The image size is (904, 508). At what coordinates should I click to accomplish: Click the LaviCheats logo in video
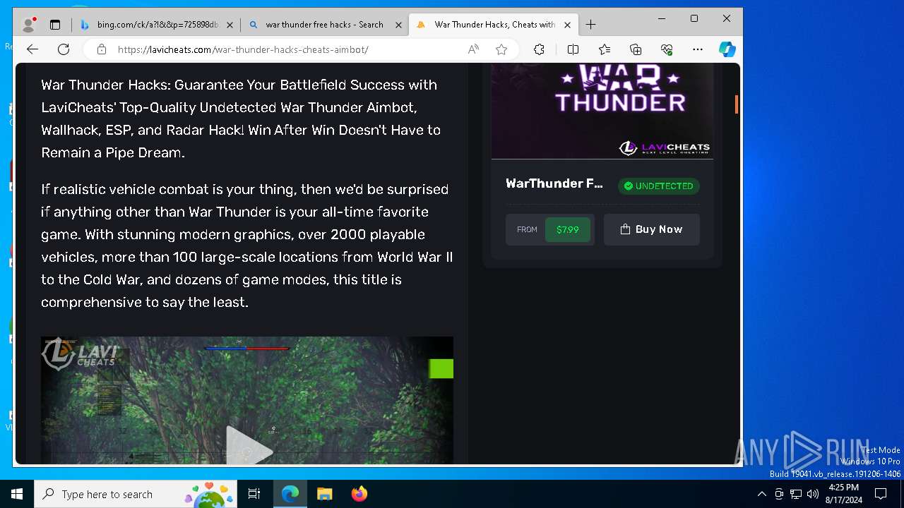coord(78,354)
